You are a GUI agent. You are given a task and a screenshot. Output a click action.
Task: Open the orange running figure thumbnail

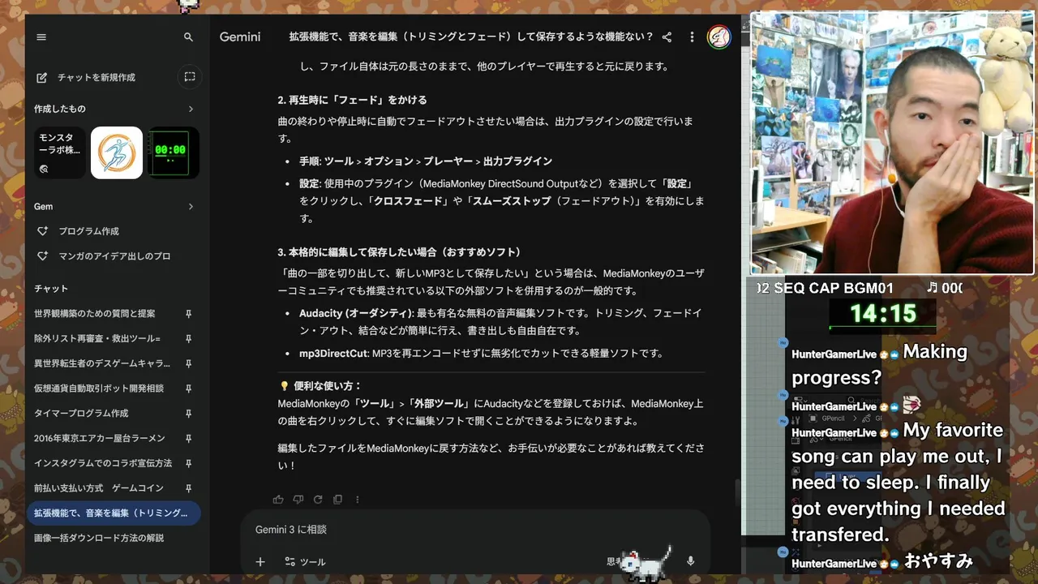point(117,152)
